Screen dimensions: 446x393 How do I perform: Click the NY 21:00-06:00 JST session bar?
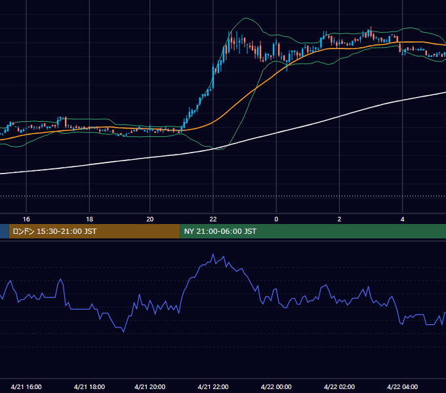(x=313, y=231)
